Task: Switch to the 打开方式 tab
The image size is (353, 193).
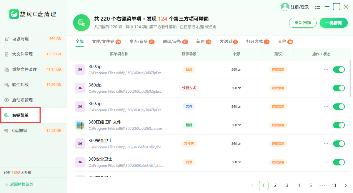Action: tap(258, 41)
